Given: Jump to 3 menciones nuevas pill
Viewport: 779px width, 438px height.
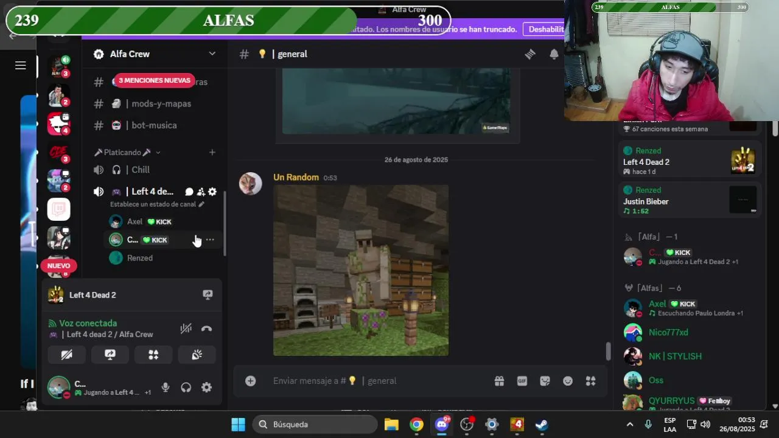Looking at the screenshot, I should 154,80.
